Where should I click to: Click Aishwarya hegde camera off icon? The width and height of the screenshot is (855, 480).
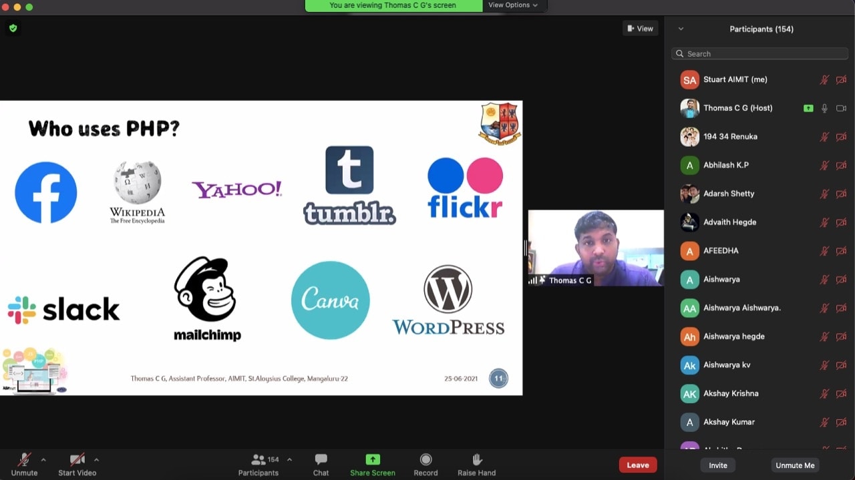click(x=841, y=337)
